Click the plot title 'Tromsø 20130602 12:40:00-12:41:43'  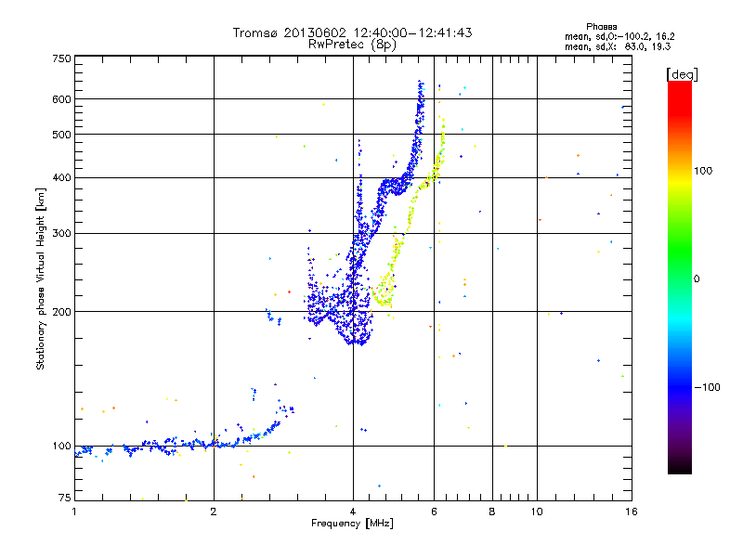352,32
